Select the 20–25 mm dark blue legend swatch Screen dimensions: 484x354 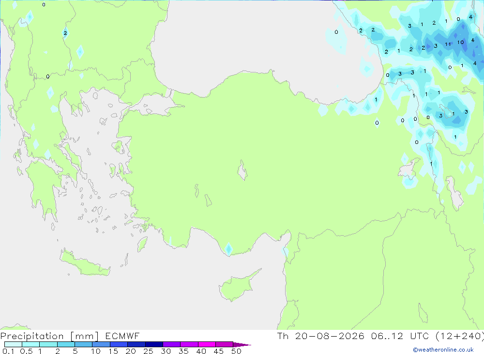(x=136, y=344)
